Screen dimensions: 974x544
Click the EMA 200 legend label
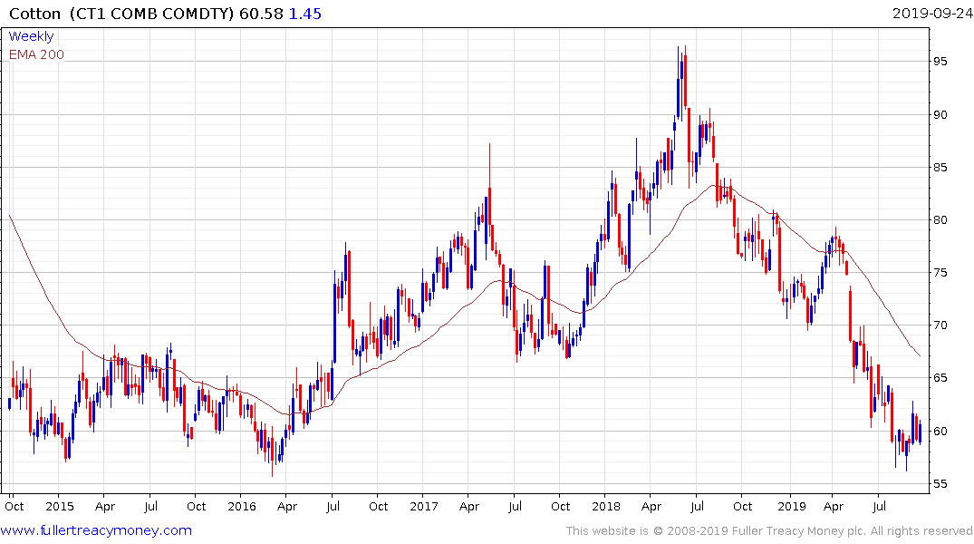coord(36,54)
